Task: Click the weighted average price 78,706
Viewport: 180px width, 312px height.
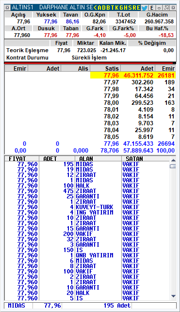Action: 110,151
